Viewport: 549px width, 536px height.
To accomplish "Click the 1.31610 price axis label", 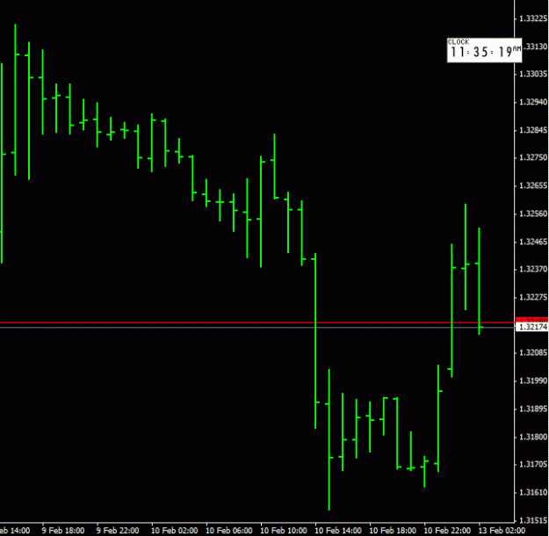I will [533, 493].
